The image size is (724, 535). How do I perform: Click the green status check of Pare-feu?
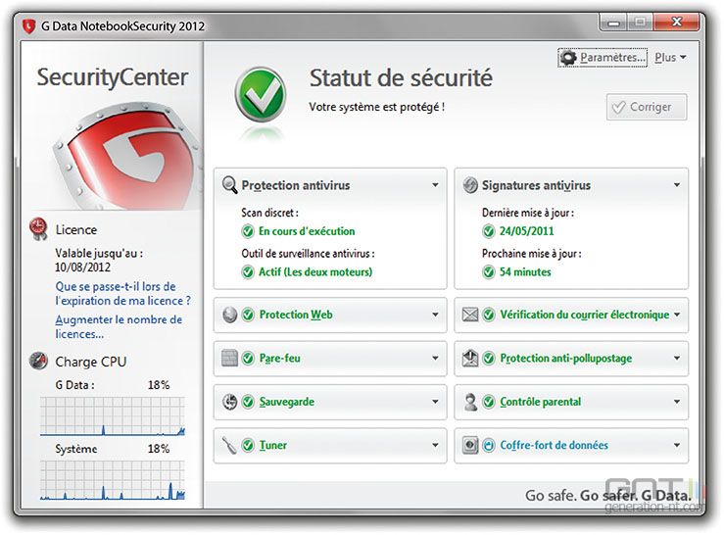click(249, 358)
